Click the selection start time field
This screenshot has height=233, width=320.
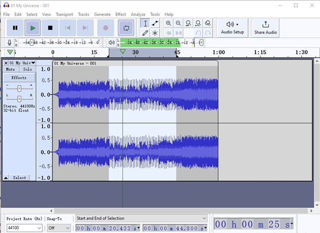pyautogui.click(x=106, y=228)
